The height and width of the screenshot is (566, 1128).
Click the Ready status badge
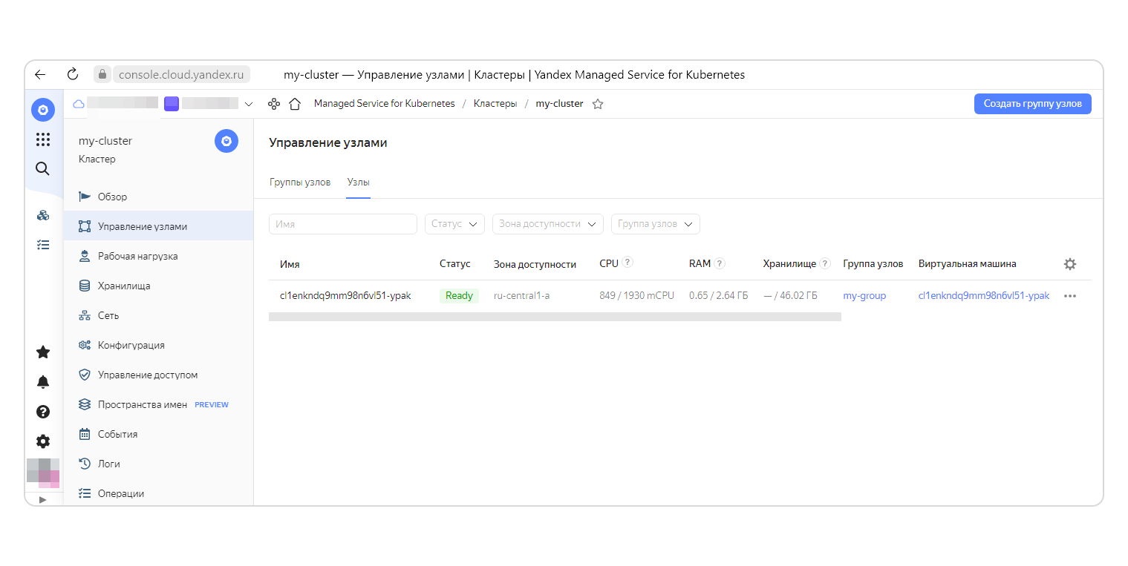pyautogui.click(x=459, y=296)
